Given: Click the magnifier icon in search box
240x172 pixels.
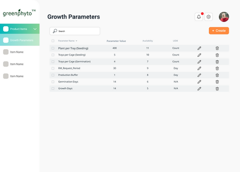Looking at the screenshot, I should tap(55, 31).
